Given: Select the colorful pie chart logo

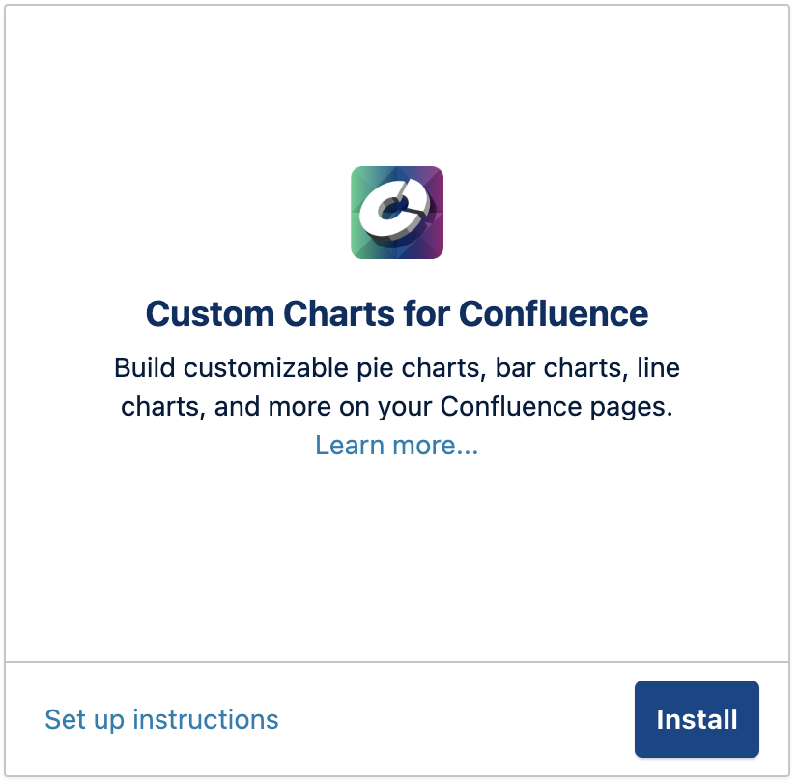Looking at the screenshot, I should pos(397,213).
